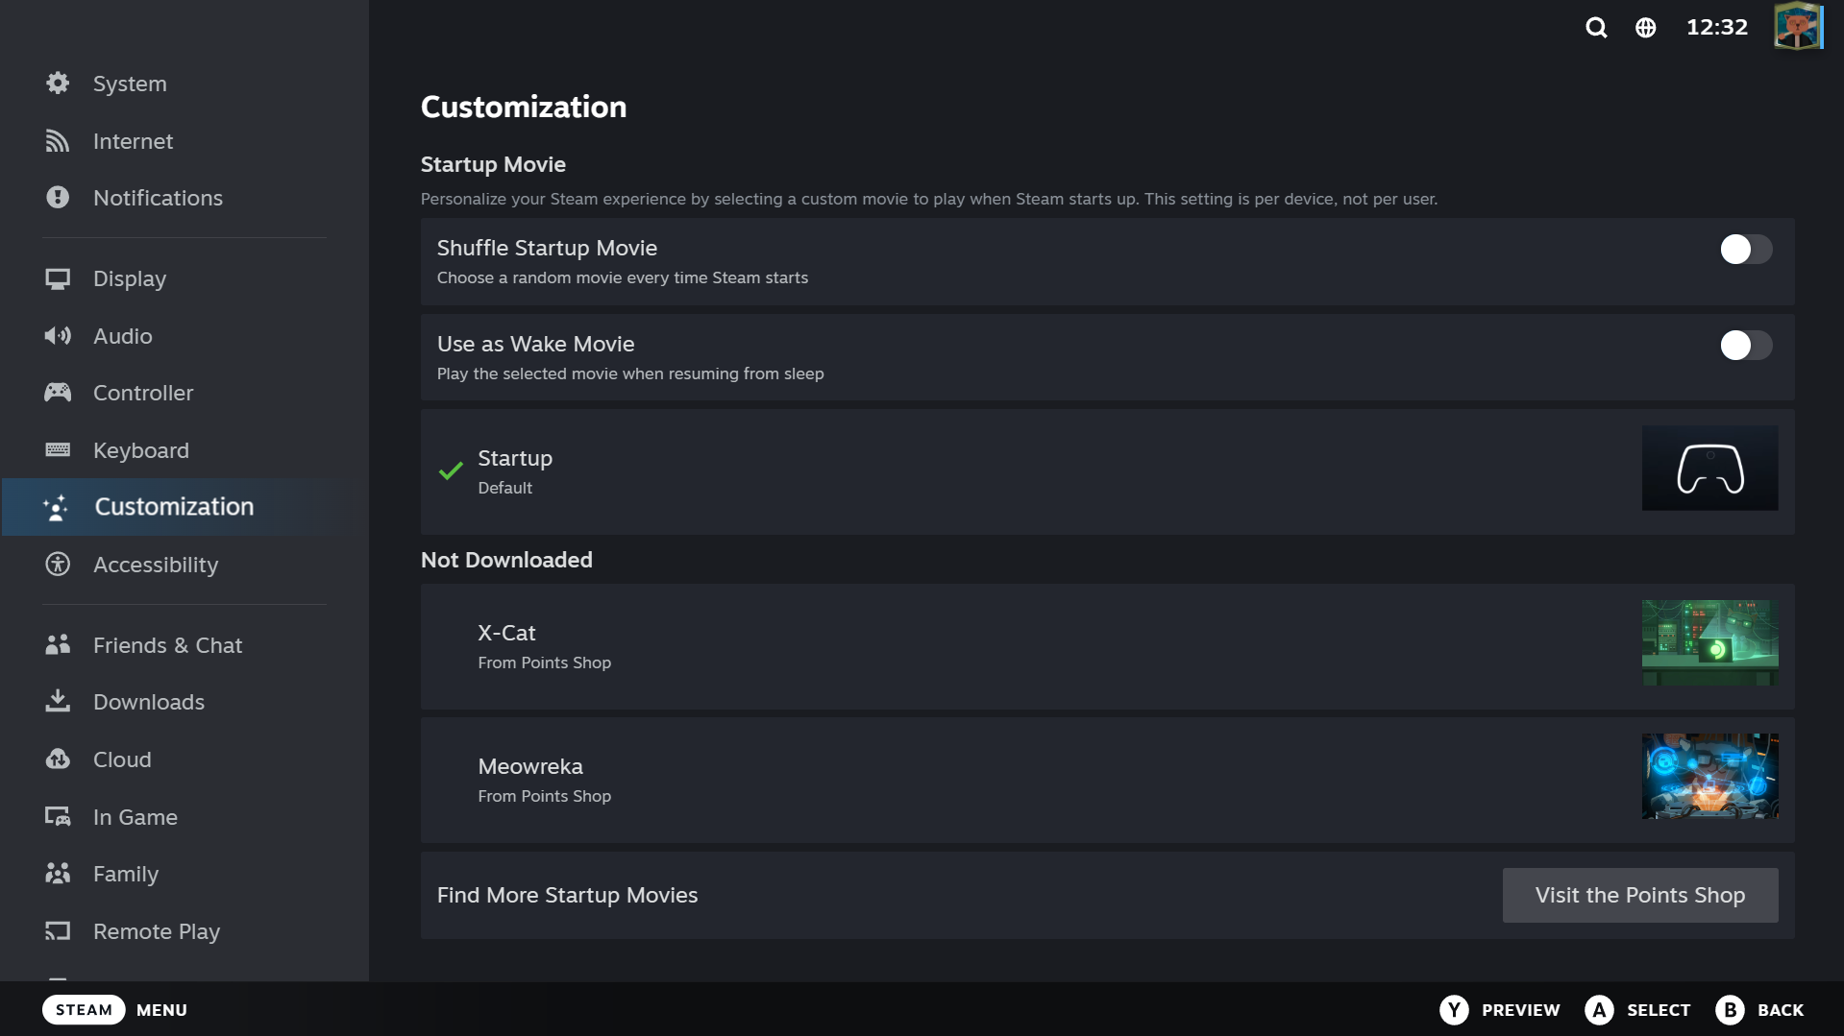
Task: Click the 12:32 clock
Action: [x=1717, y=27]
